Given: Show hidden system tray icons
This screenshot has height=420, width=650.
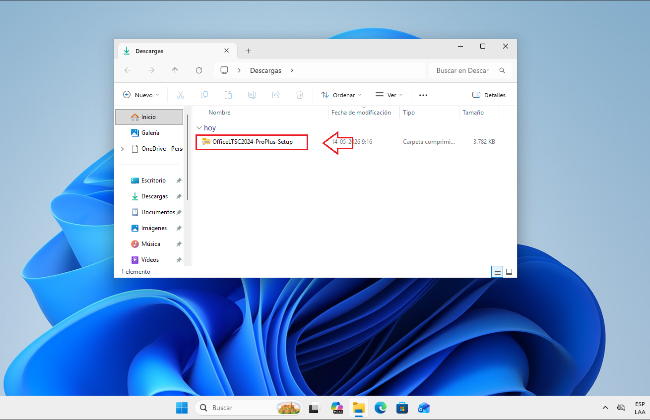Looking at the screenshot, I should [605, 408].
